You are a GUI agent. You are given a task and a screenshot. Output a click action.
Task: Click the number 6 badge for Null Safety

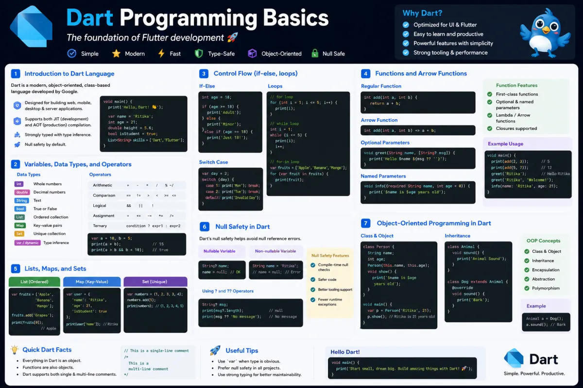click(x=205, y=226)
